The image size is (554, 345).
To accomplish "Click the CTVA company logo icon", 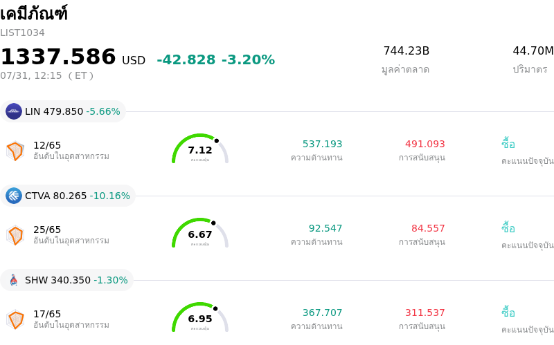I will 14,196.
